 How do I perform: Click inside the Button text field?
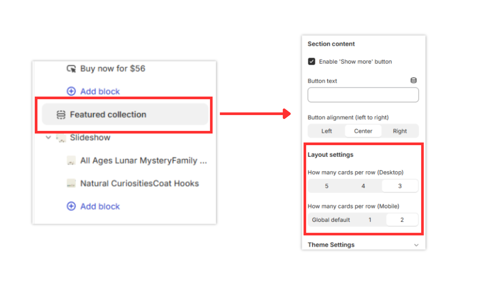pyautogui.click(x=363, y=95)
